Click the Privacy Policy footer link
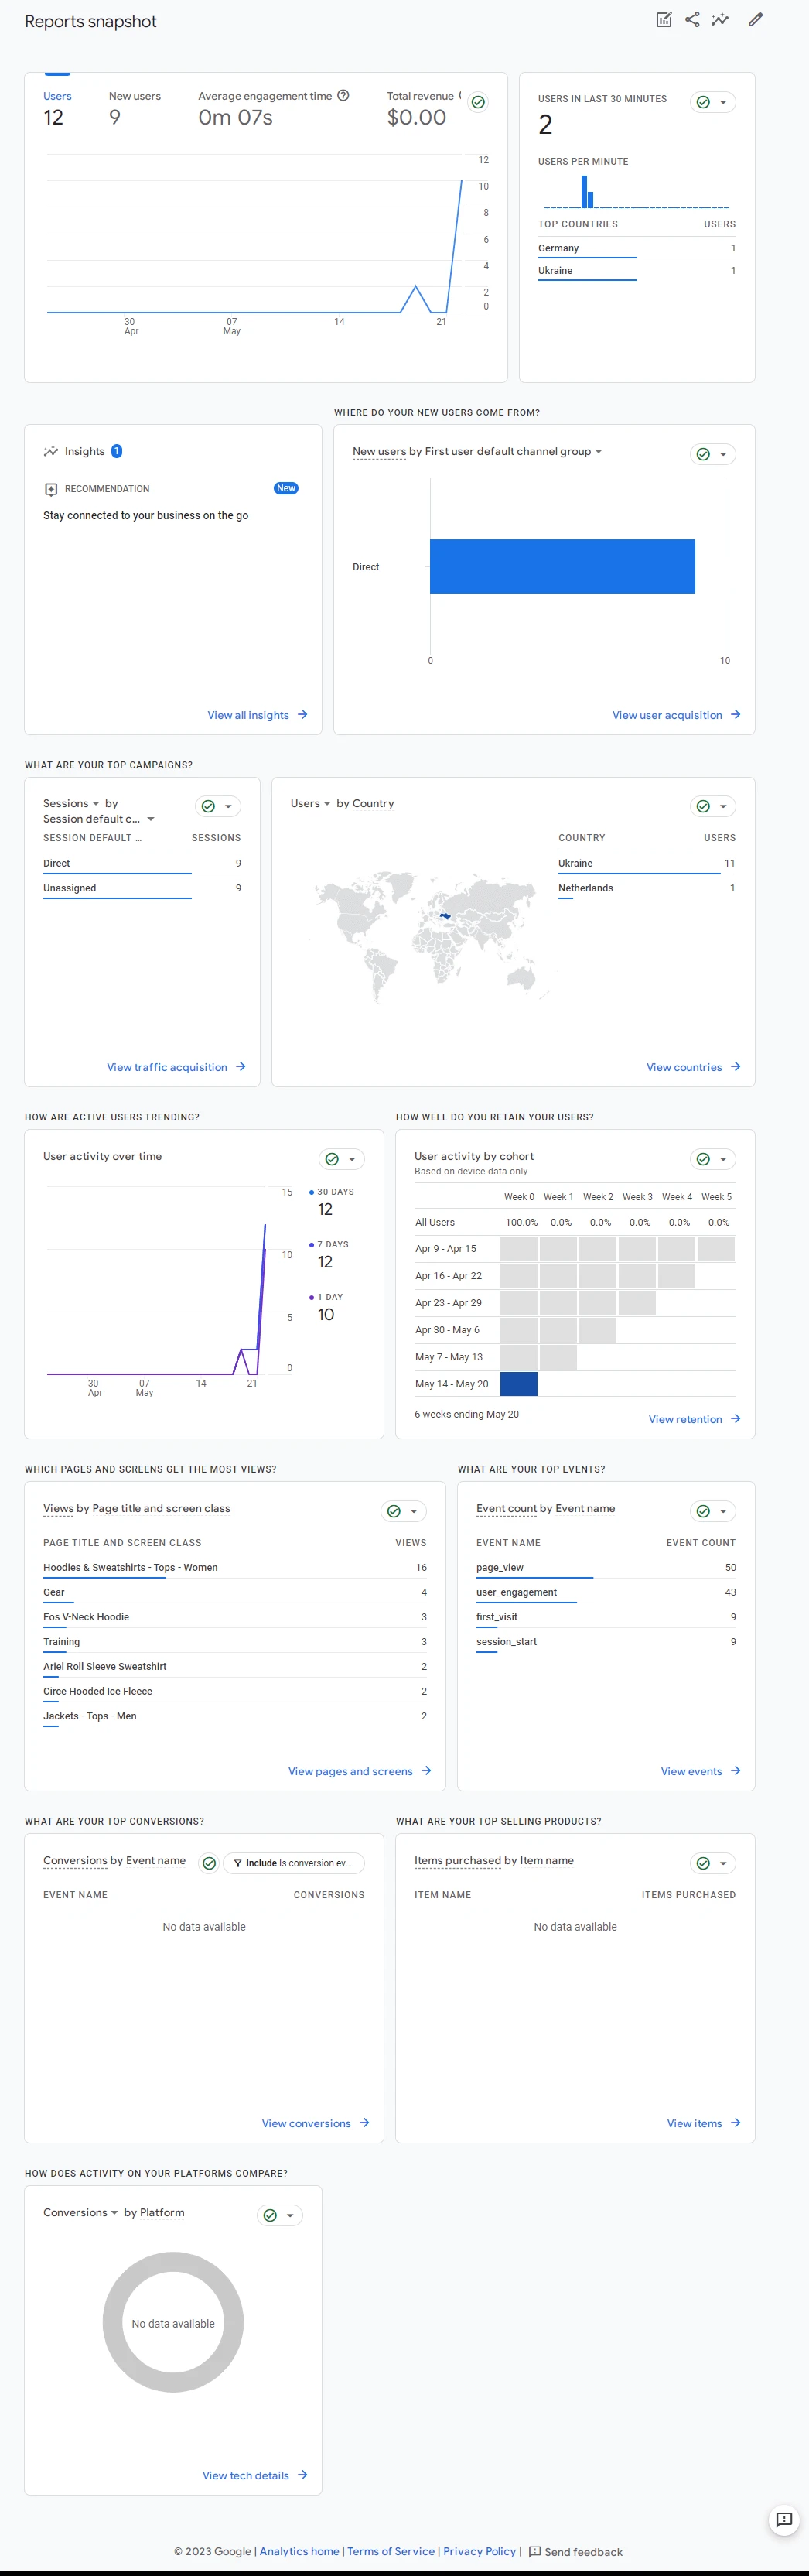Screen dimensions: 809x2576 coord(479,2551)
